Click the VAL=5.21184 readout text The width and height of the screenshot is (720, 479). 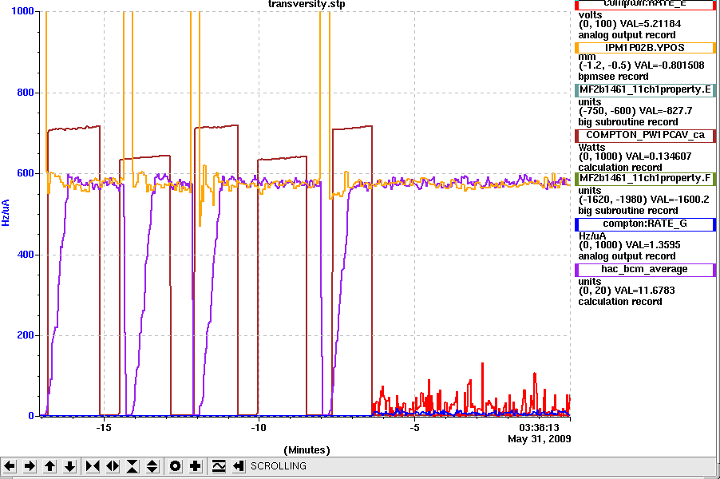click(x=651, y=24)
